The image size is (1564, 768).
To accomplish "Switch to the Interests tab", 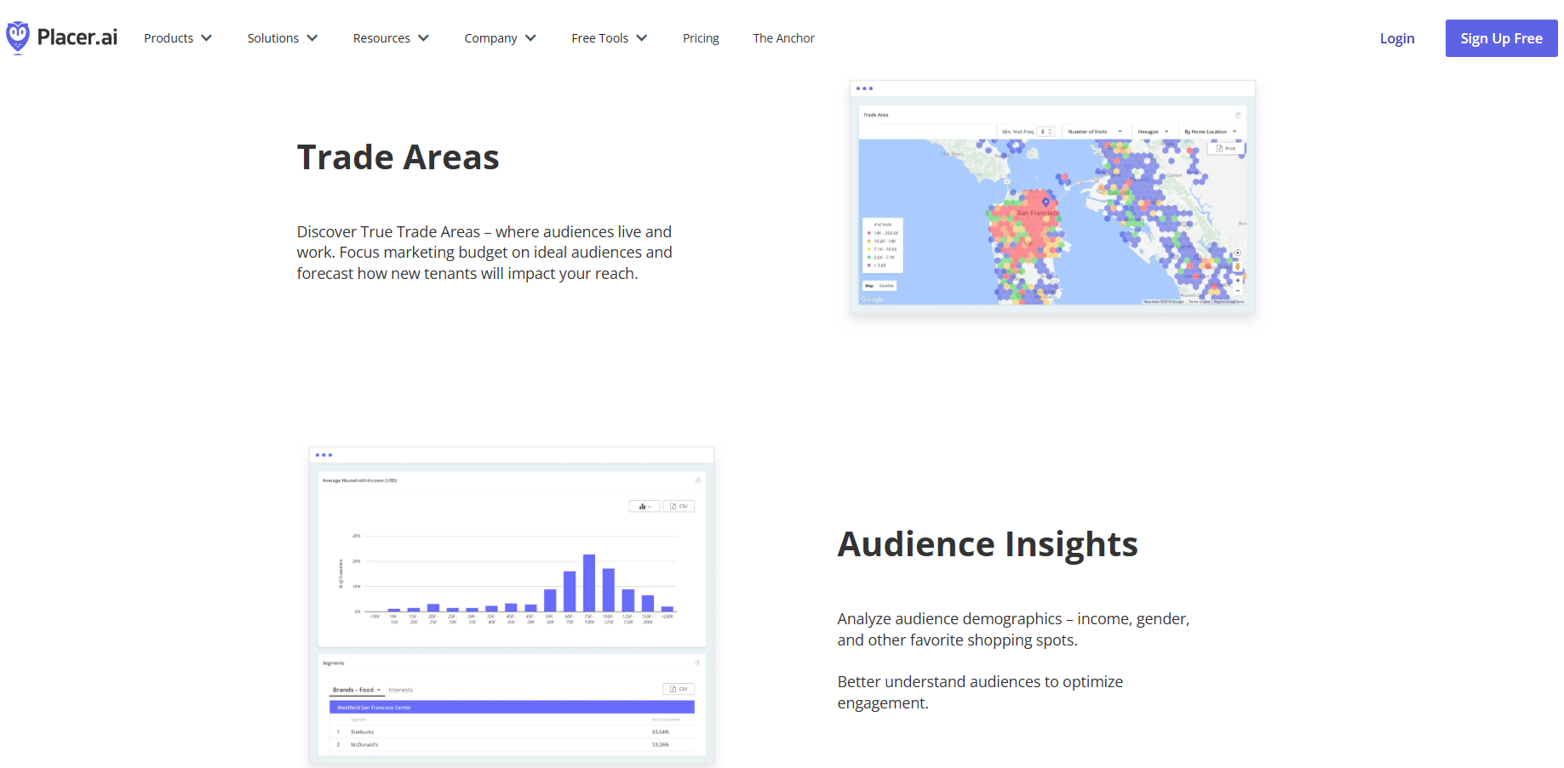I will pos(400,691).
